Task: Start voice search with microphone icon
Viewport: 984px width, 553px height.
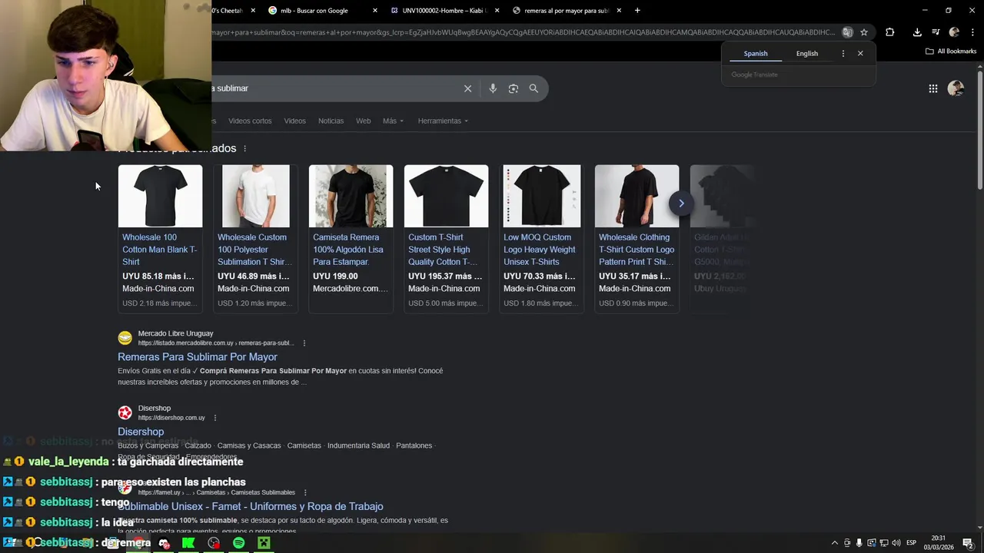Action: coord(493,88)
